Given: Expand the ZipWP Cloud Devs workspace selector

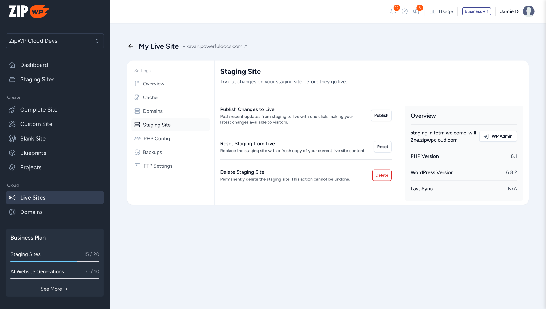Looking at the screenshot, I should [55, 41].
